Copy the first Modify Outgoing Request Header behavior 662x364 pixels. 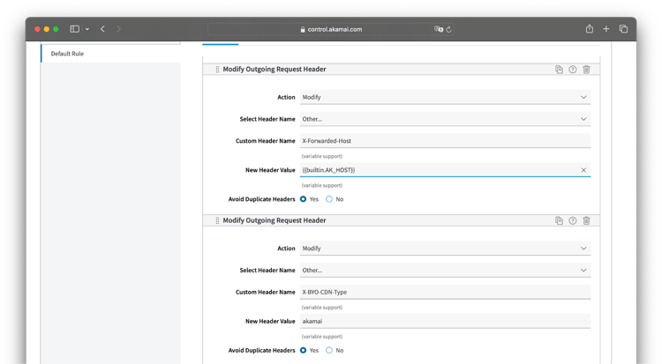point(559,70)
